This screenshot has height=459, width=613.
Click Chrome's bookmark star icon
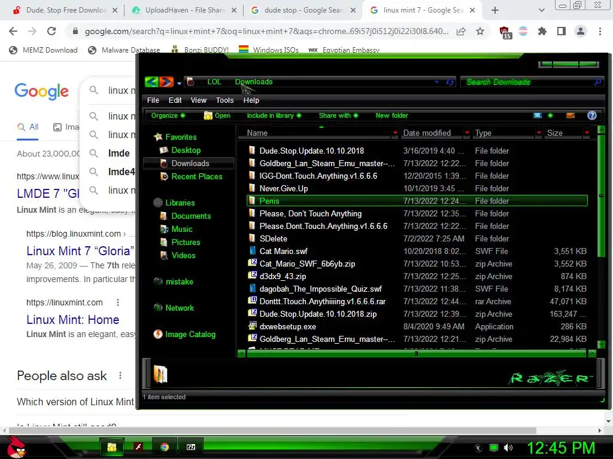[x=480, y=31]
